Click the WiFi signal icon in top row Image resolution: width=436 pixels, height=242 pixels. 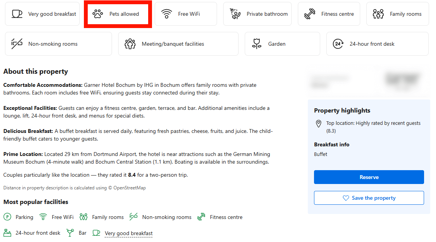click(167, 14)
